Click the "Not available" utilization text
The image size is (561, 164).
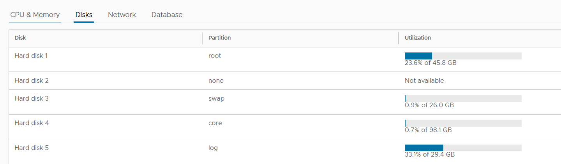[424, 80]
